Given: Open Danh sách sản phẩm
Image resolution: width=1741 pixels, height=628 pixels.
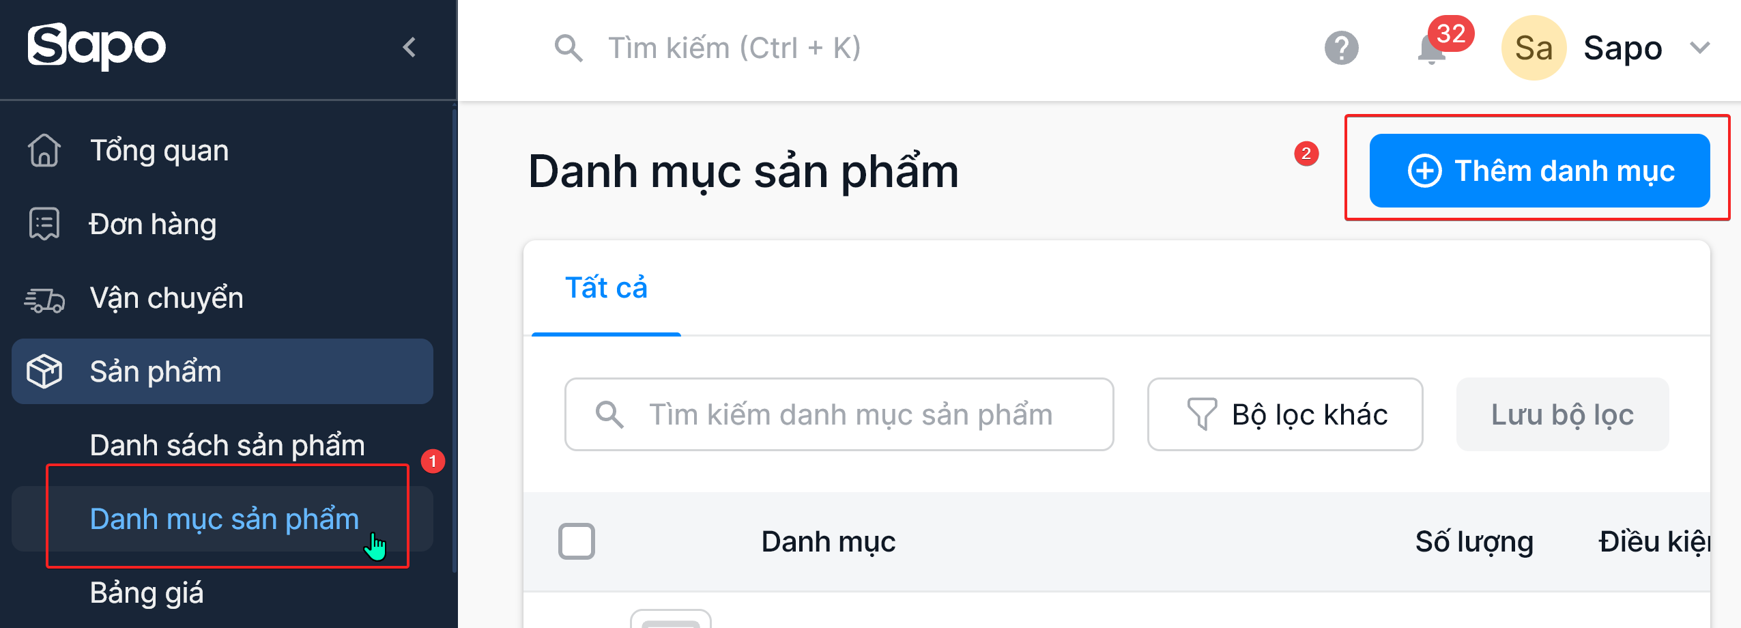Looking at the screenshot, I should coord(227,445).
